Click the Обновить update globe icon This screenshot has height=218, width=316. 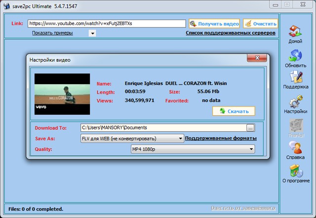point(295,55)
